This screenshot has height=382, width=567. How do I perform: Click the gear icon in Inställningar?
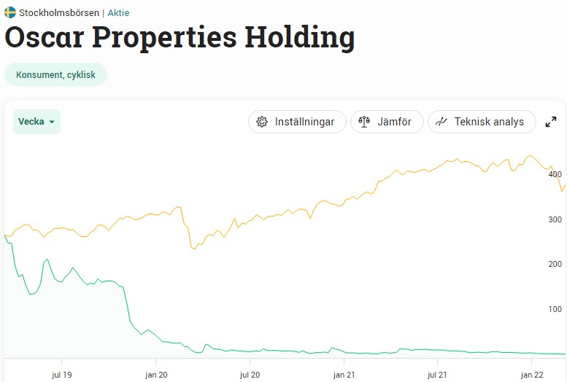pos(263,122)
